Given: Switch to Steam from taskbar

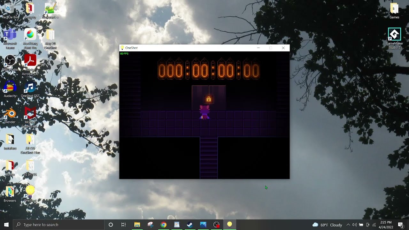Looking at the screenshot, I should pos(190,225).
